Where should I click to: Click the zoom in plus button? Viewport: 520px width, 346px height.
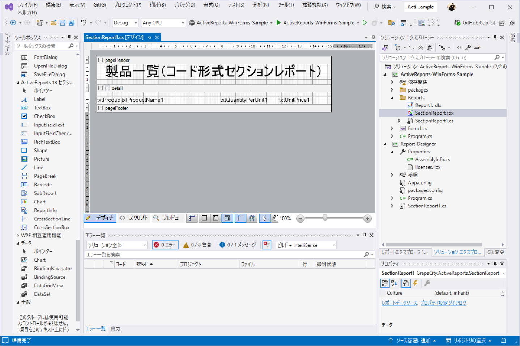tap(367, 219)
